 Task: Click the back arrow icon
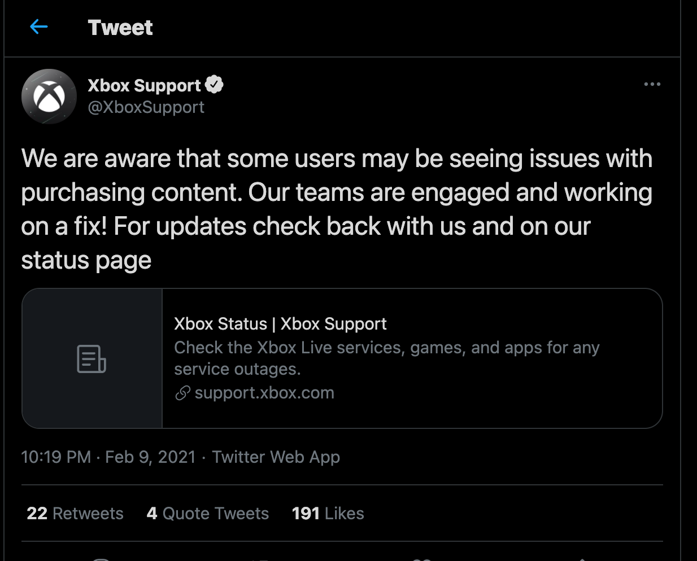[38, 27]
